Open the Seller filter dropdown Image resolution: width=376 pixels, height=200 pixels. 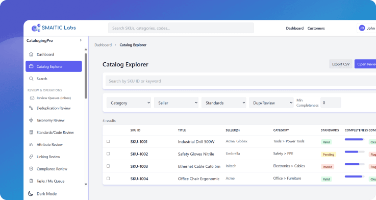[176, 103]
